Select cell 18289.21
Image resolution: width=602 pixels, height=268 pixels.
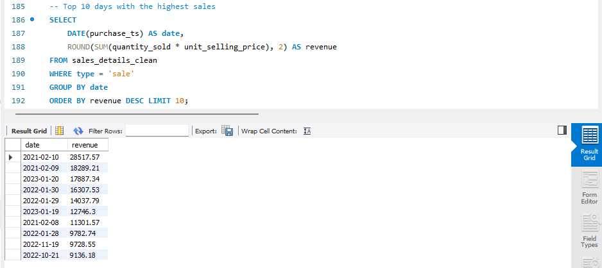(x=88, y=167)
